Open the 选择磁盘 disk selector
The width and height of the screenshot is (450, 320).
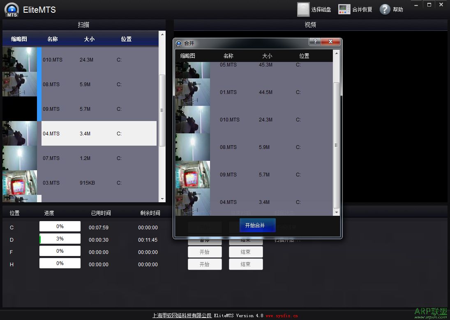click(314, 9)
